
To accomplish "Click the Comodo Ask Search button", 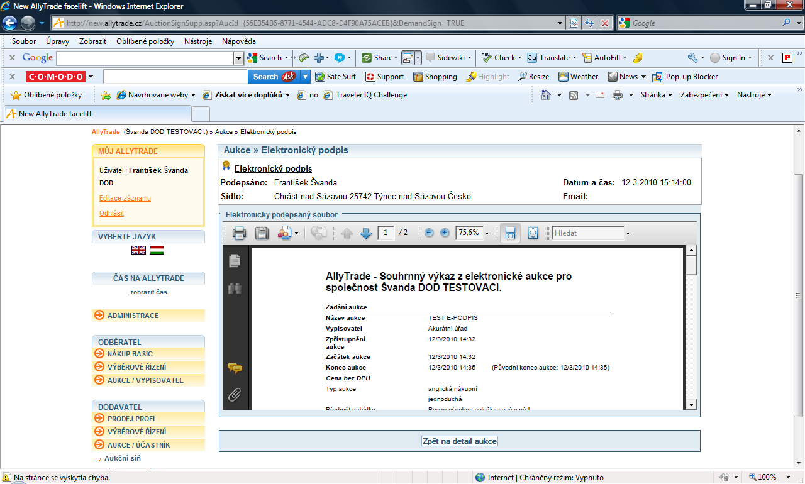I will coord(274,77).
